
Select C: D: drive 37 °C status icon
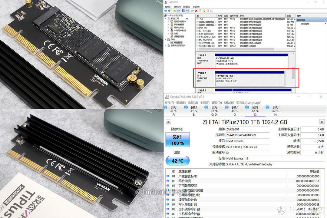coord(206,107)
